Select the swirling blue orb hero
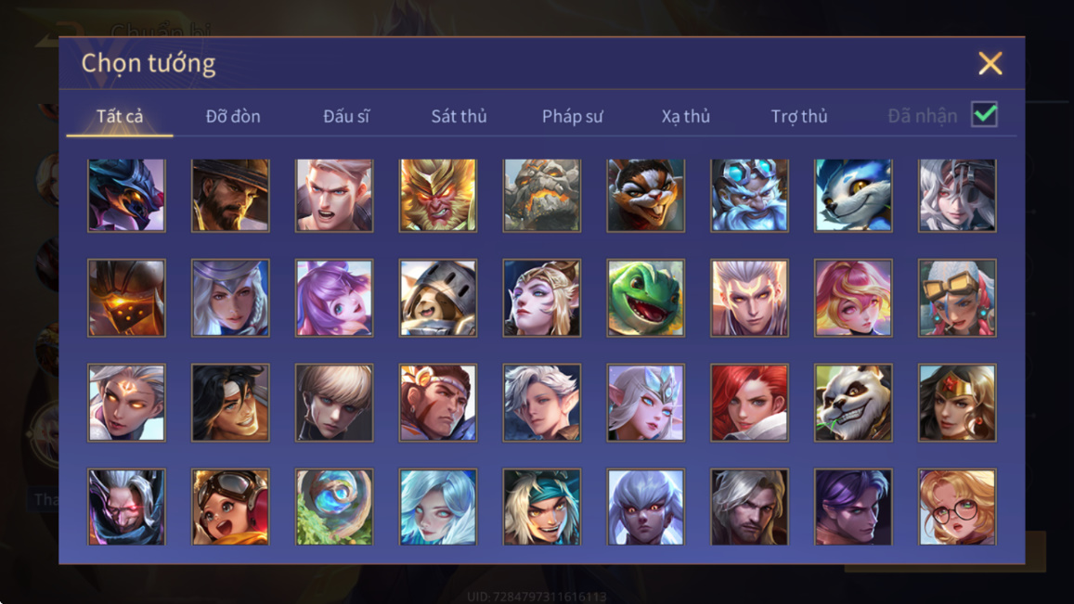1074x604 pixels. pos(334,507)
